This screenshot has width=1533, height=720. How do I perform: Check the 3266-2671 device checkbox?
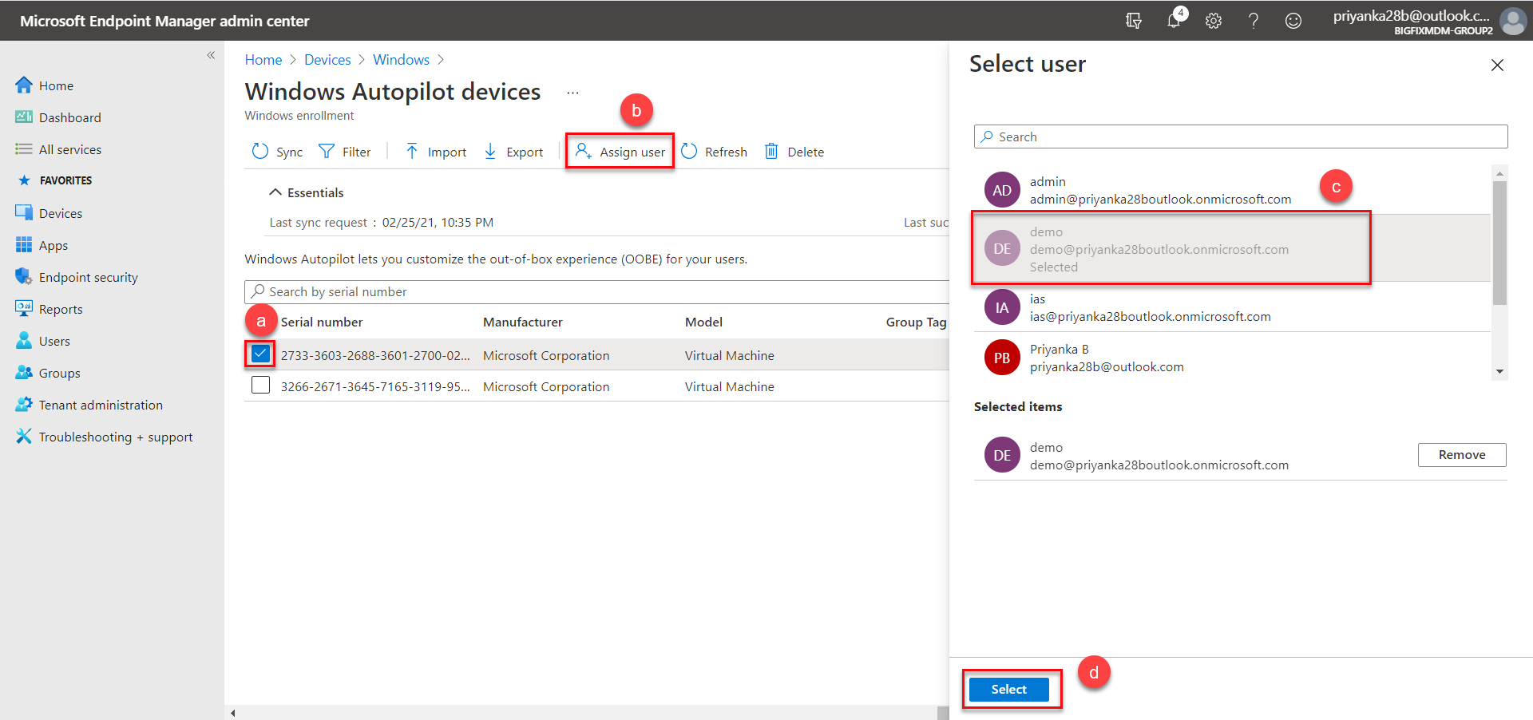coord(260,386)
